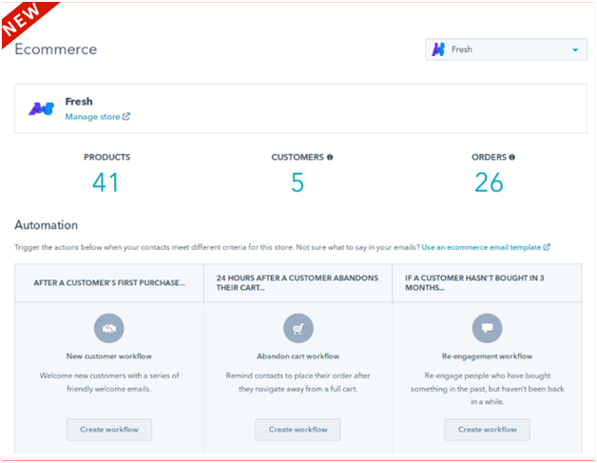Screen dimensions: 597x463
Task: Click the PRODUCTS label
Action: click(x=107, y=157)
